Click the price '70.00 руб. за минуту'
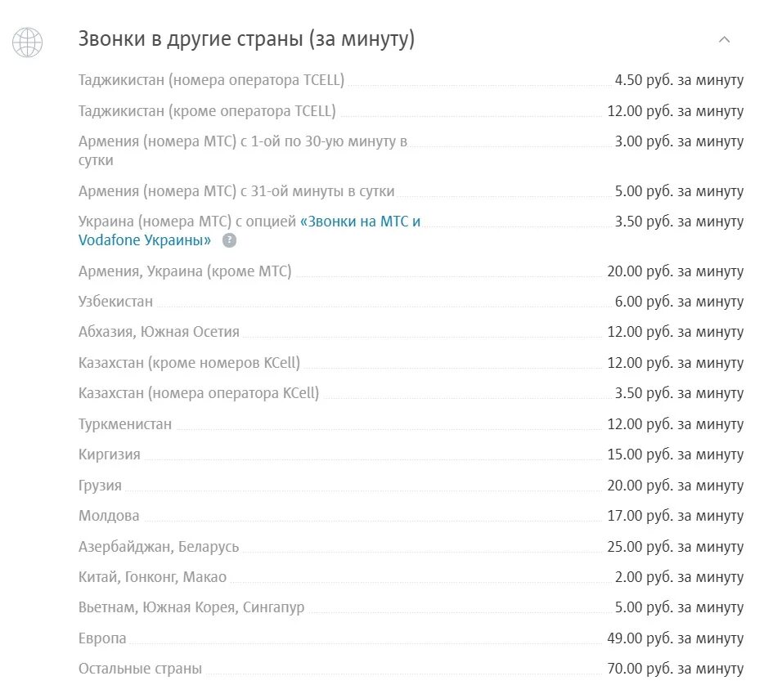Image resolution: width=764 pixels, height=685 pixels. click(x=676, y=669)
